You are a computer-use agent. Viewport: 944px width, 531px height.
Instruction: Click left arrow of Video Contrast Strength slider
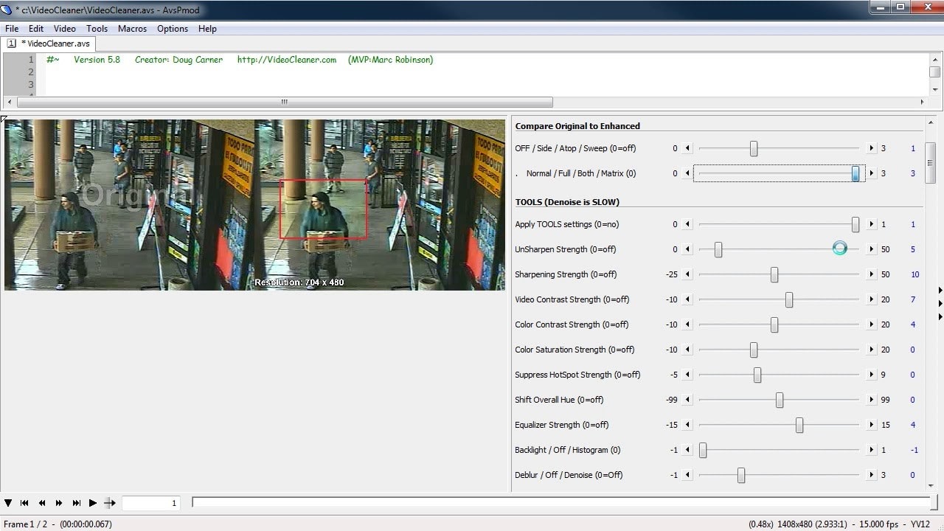(688, 299)
